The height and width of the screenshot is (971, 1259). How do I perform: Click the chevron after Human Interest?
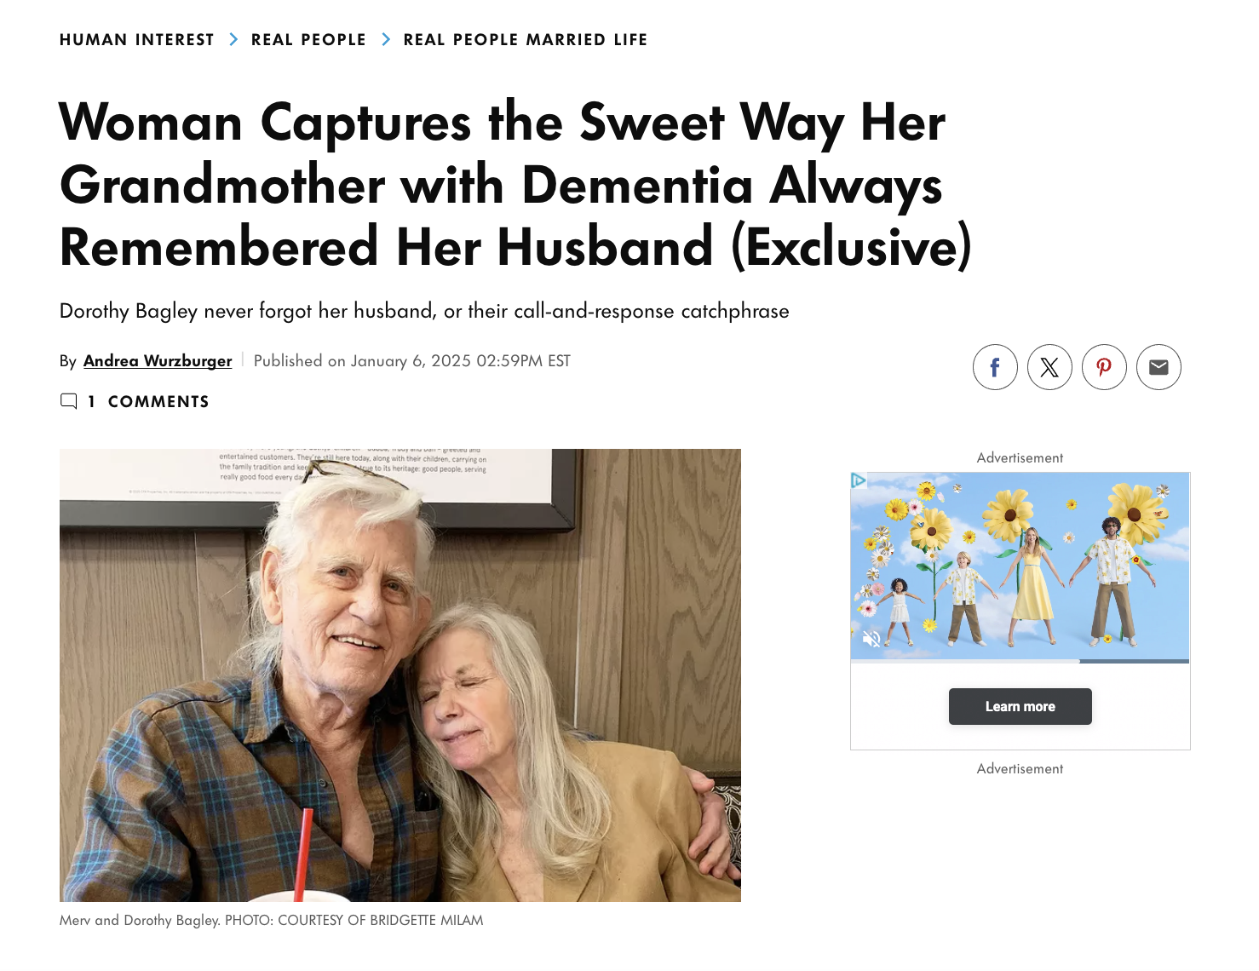click(x=233, y=40)
